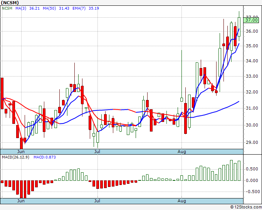Click the 0.500 MACD axis label
This screenshot has width=262, height=210.
252,169
